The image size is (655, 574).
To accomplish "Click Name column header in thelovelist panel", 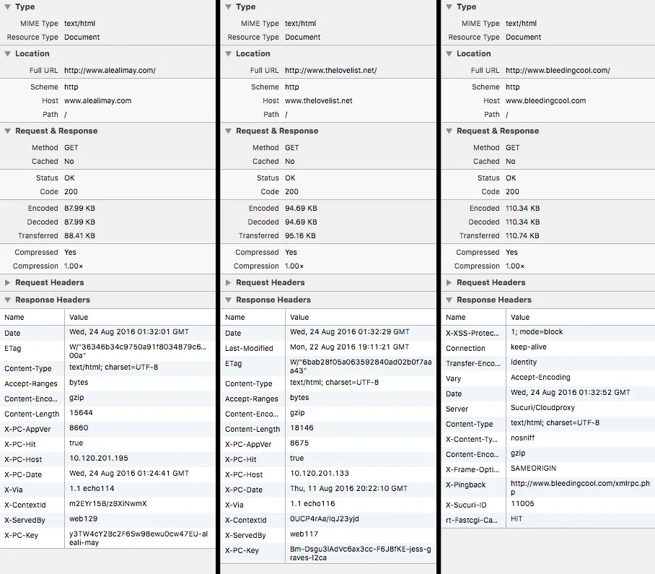I will click(x=252, y=317).
